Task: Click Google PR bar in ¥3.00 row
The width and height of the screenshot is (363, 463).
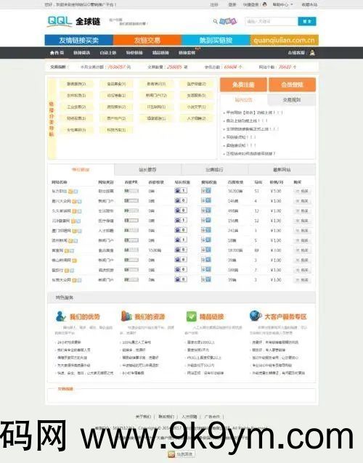Action: pos(131,250)
